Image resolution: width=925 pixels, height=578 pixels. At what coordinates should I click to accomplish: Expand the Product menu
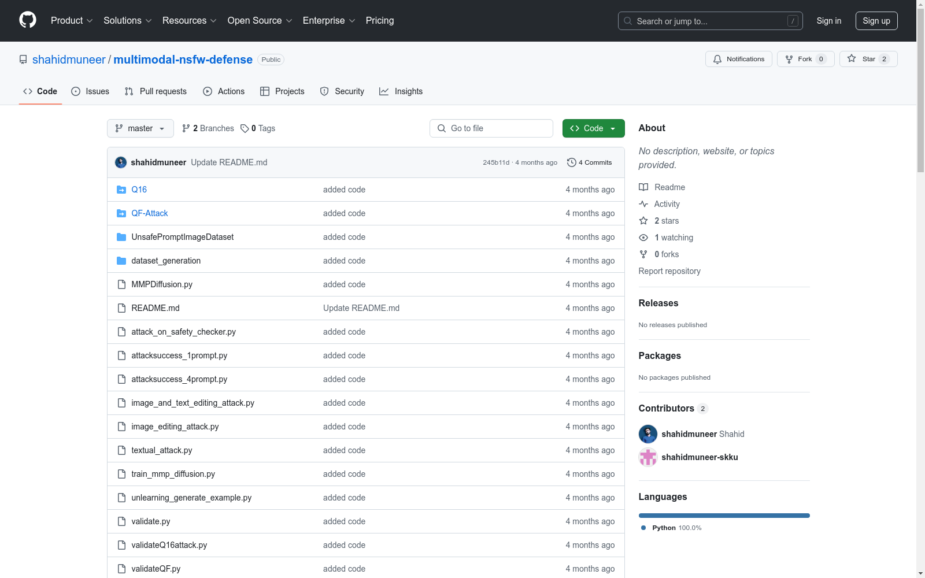[72, 20]
